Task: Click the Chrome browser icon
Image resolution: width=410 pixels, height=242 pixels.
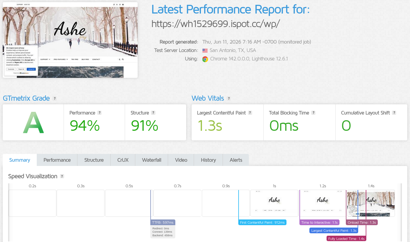Action: (205, 59)
